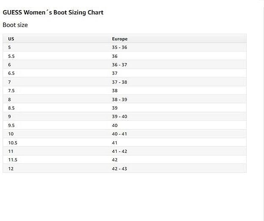Click the GUESS Women's Boot Sizing Chart heading
The height and width of the screenshot is (221, 264).
53,12
